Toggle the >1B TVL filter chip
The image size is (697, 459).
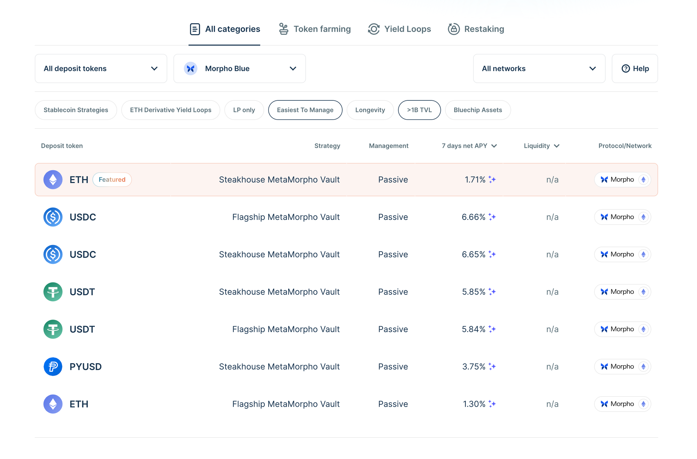[419, 110]
